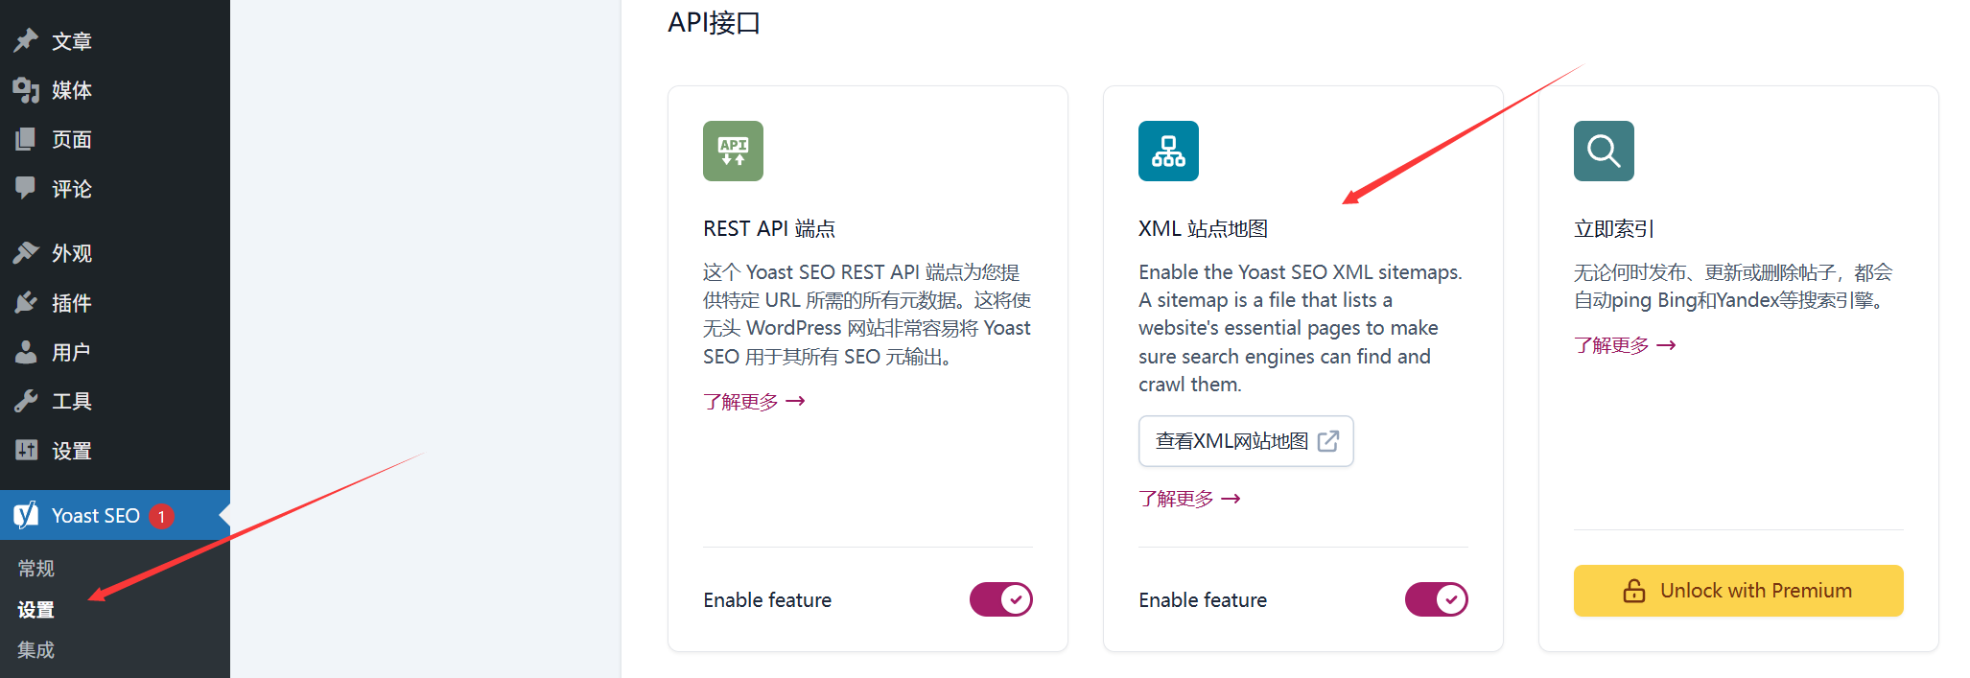This screenshot has width=1970, height=678.
Task: Click the XML sitemap hierarchy icon
Action: (1168, 151)
